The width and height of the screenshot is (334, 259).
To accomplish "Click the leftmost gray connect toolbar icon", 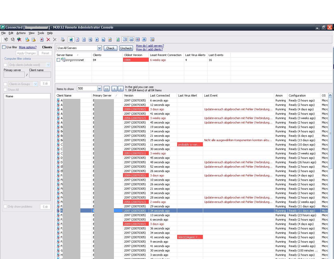I will (x=6, y=39).
